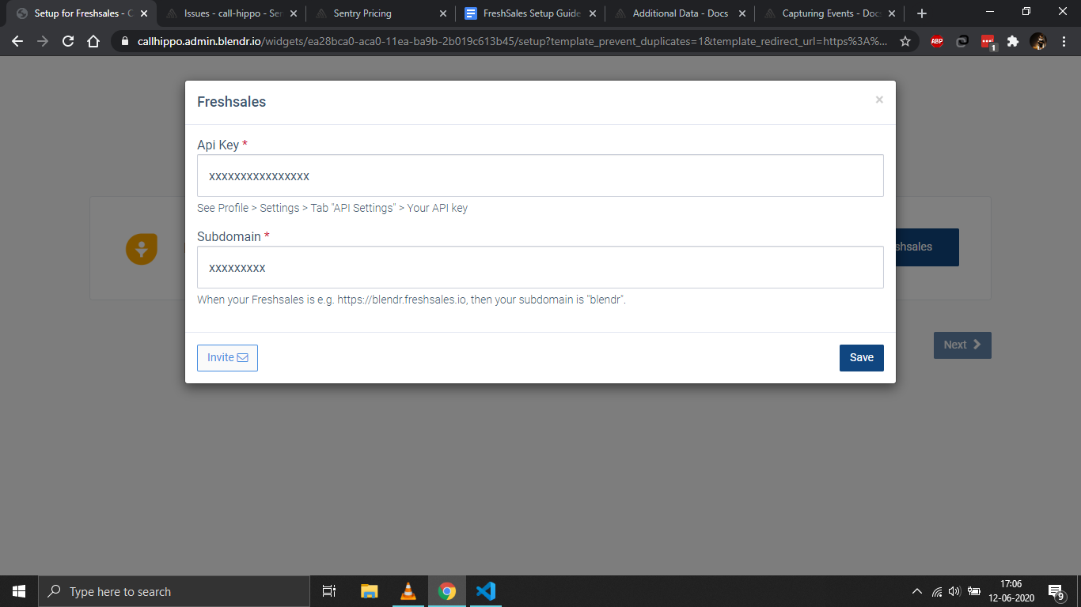Switch to the Issues - call-hippo tab
This screenshot has height=607, width=1081.
[x=233, y=13]
